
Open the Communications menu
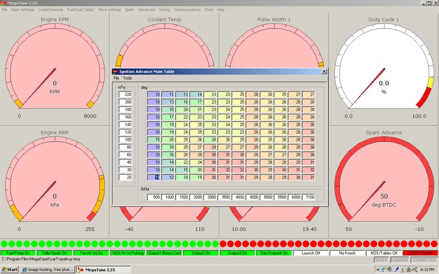pos(187,9)
